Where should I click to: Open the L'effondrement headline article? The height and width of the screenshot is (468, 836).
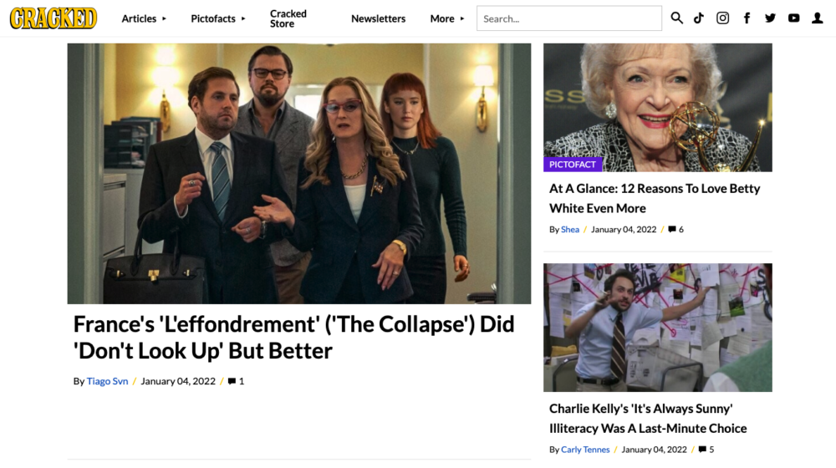(293, 337)
